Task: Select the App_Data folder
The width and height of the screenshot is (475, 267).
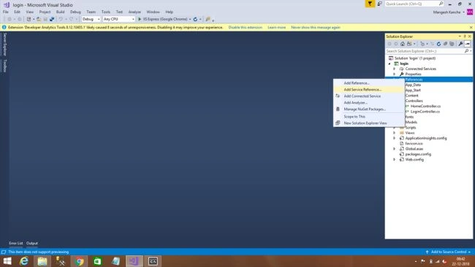Action: tap(413, 85)
